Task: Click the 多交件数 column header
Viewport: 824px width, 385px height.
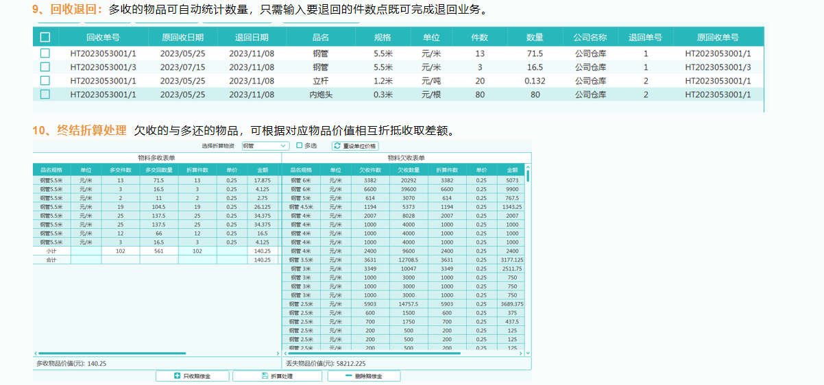Action: click(121, 170)
